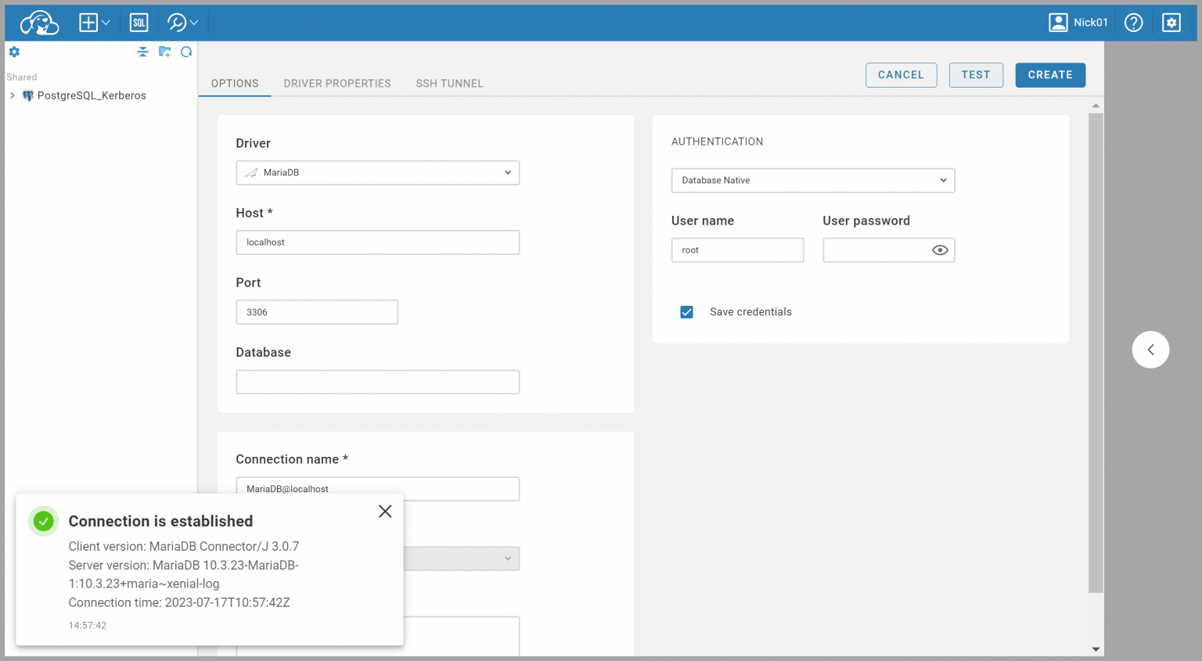Image resolution: width=1202 pixels, height=661 pixels.
Task: Open the navigator settings gear
Action: [x=14, y=52]
